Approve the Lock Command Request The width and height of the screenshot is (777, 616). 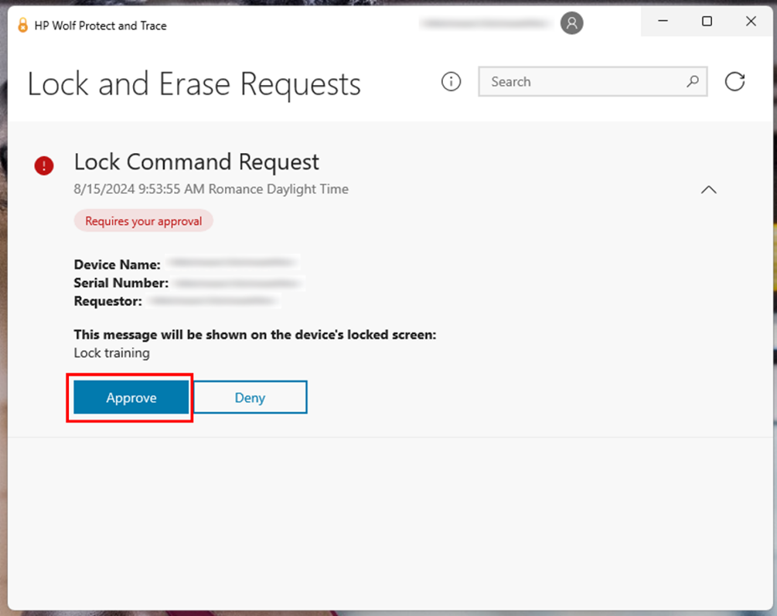tap(130, 397)
